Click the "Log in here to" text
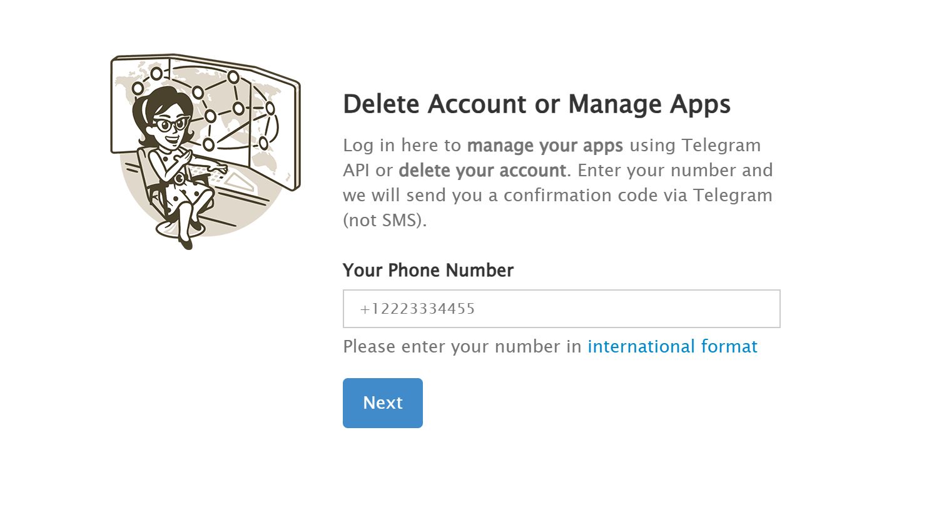The width and height of the screenshot is (949, 510). (402, 145)
